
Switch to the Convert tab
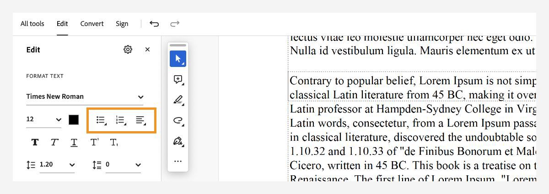point(92,24)
